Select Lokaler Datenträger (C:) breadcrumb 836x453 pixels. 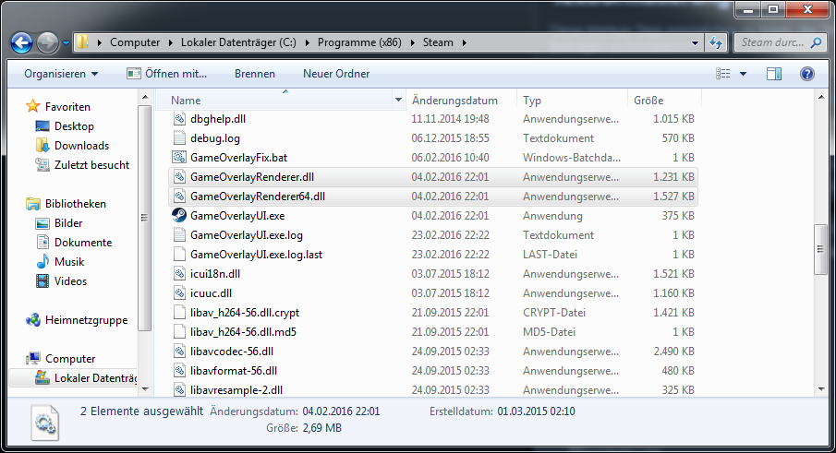coord(238,42)
